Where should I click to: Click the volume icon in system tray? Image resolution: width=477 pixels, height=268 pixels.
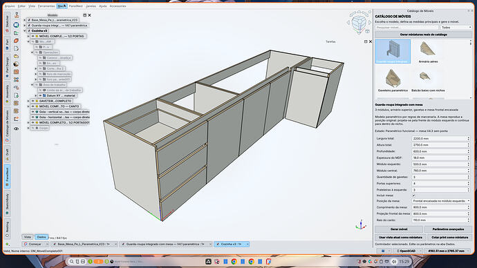[393, 261]
